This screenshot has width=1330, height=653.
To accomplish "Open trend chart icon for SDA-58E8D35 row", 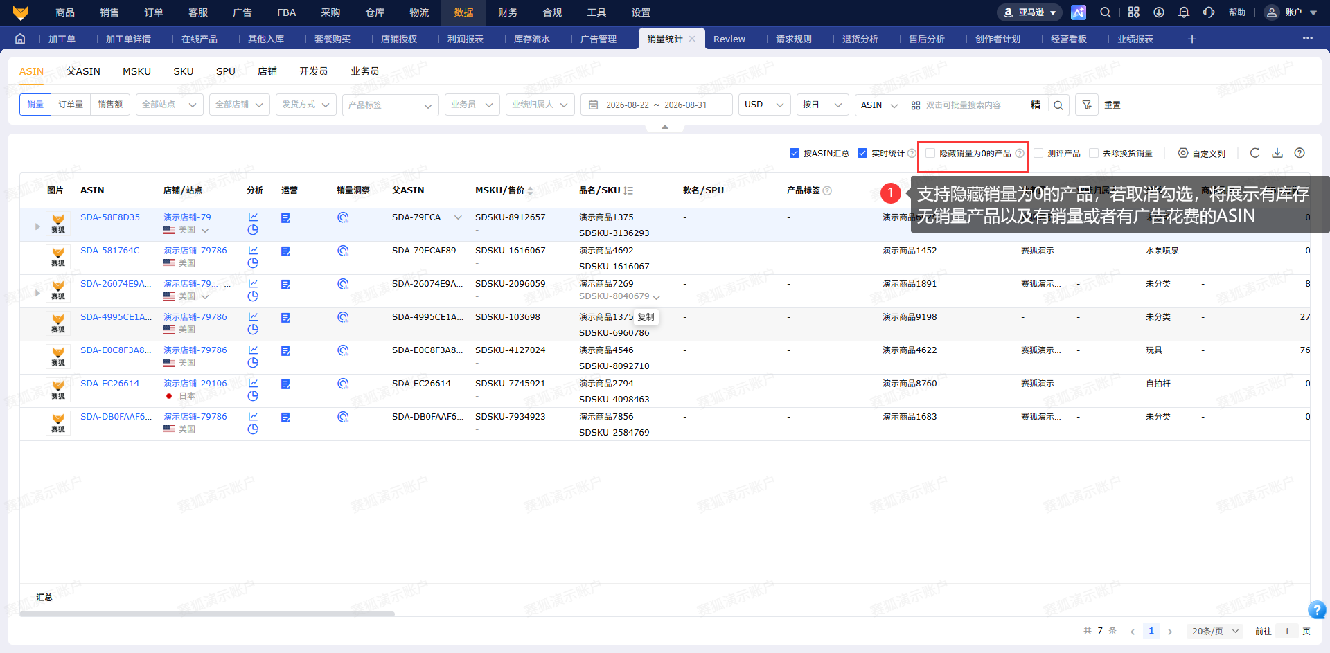I will pyautogui.click(x=253, y=217).
